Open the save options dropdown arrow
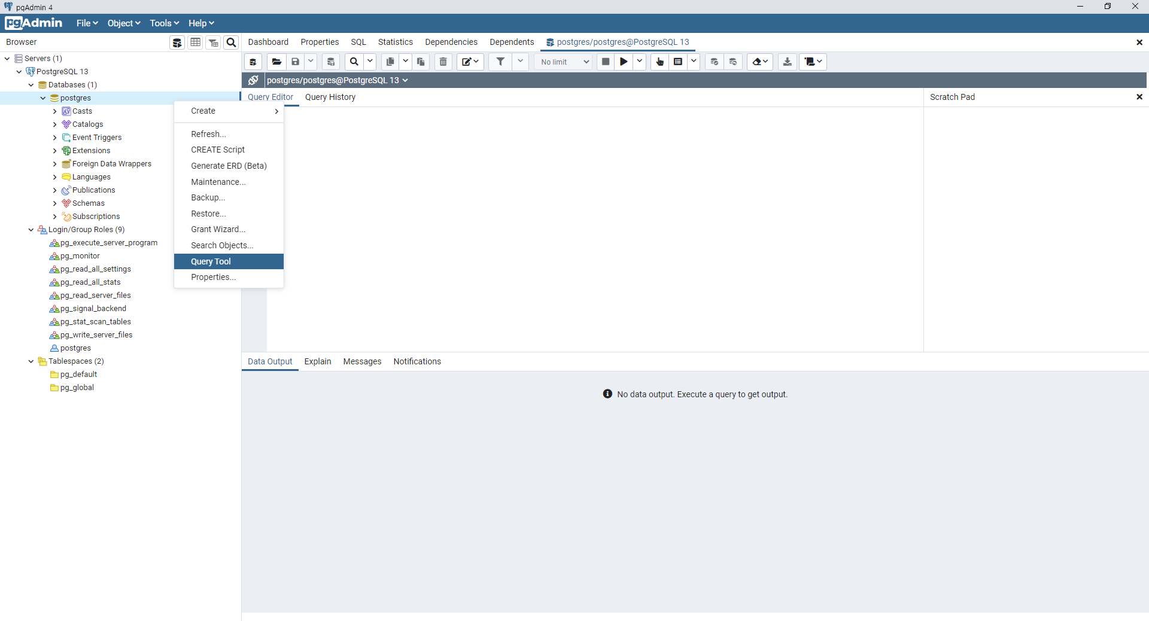The image size is (1149, 621). click(311, 62)
